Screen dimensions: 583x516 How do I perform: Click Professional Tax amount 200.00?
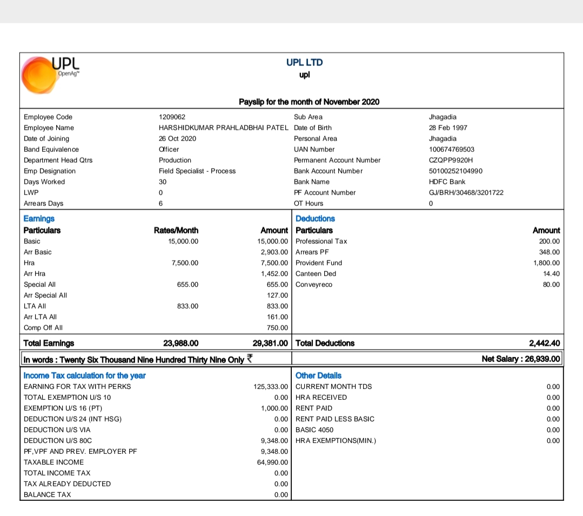point(550,242)
